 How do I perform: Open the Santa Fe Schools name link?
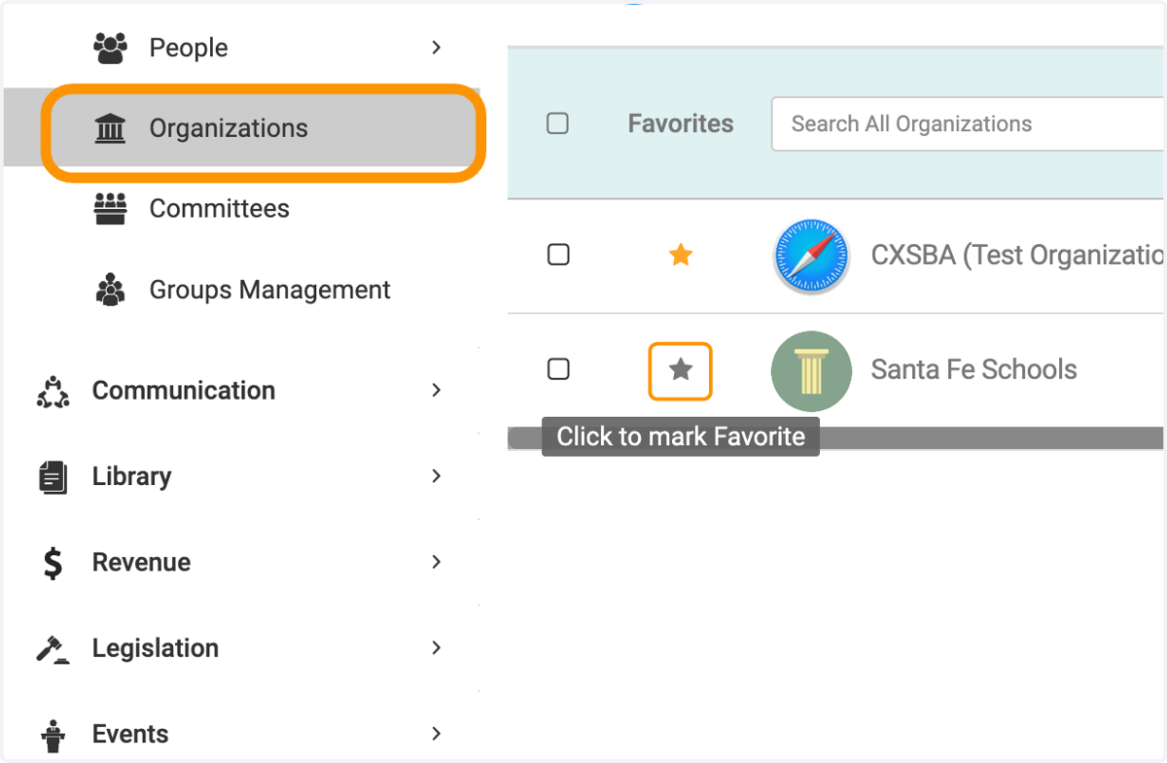[974, 369]
